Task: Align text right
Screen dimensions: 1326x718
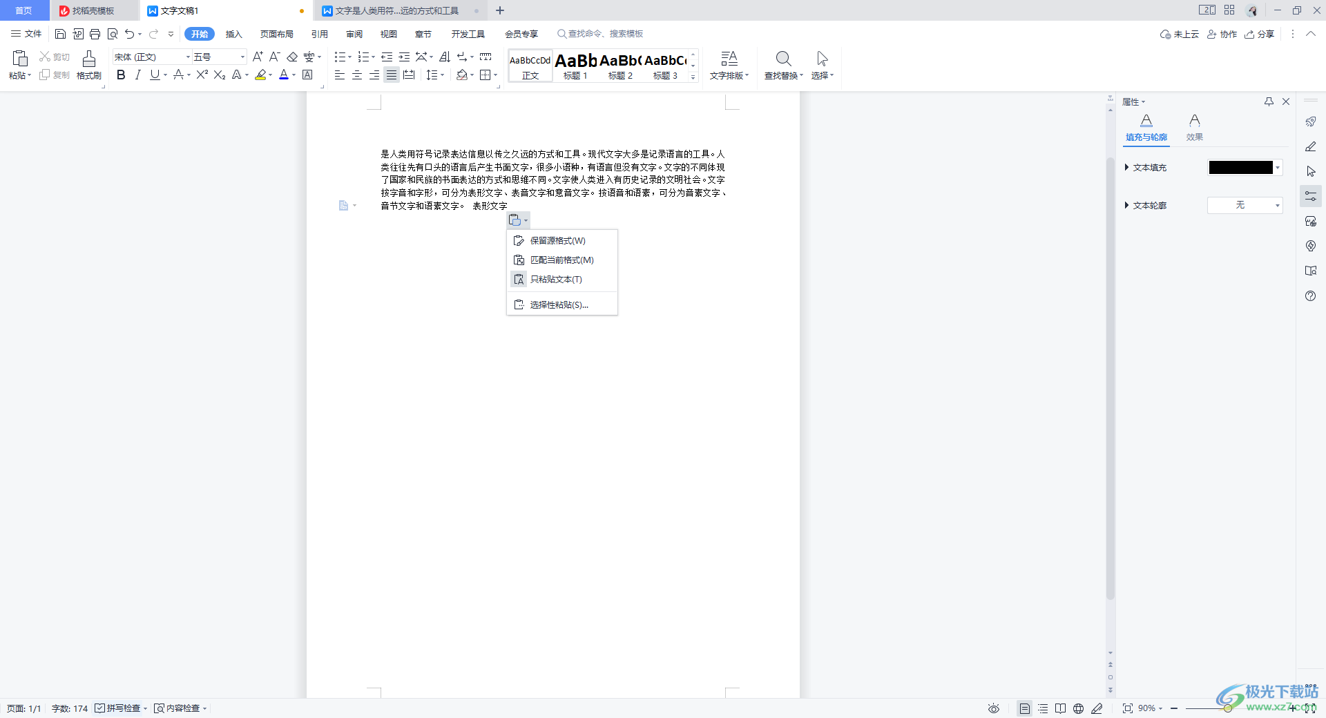Action: (x=374, y=75)
